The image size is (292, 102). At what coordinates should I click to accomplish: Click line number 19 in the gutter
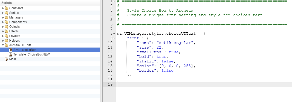[x=110, y=84]
